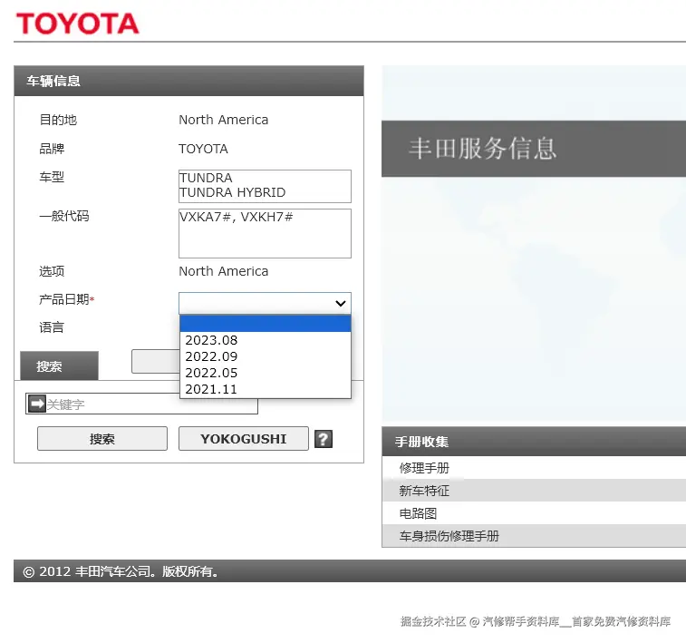The width and height of the screenshot is (686, 643).
Task: Select 2023.08 production date
Action: click(x=266, y=340)
